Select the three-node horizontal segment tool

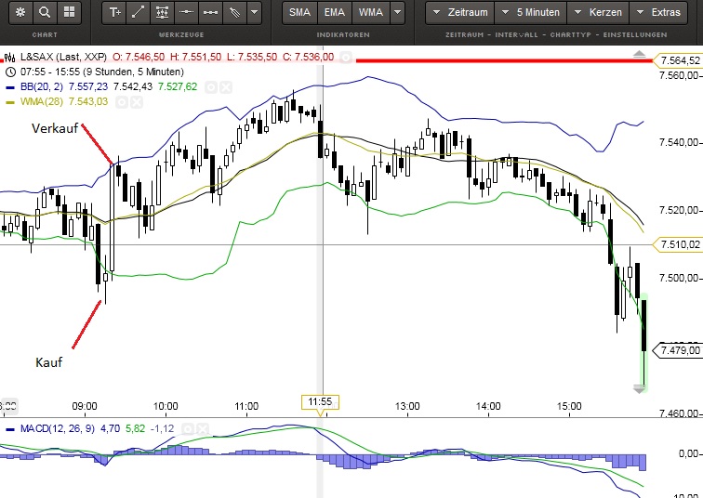click(210, 12)
